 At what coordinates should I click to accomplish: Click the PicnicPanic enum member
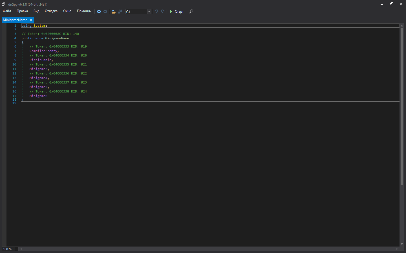click(40, 60)
